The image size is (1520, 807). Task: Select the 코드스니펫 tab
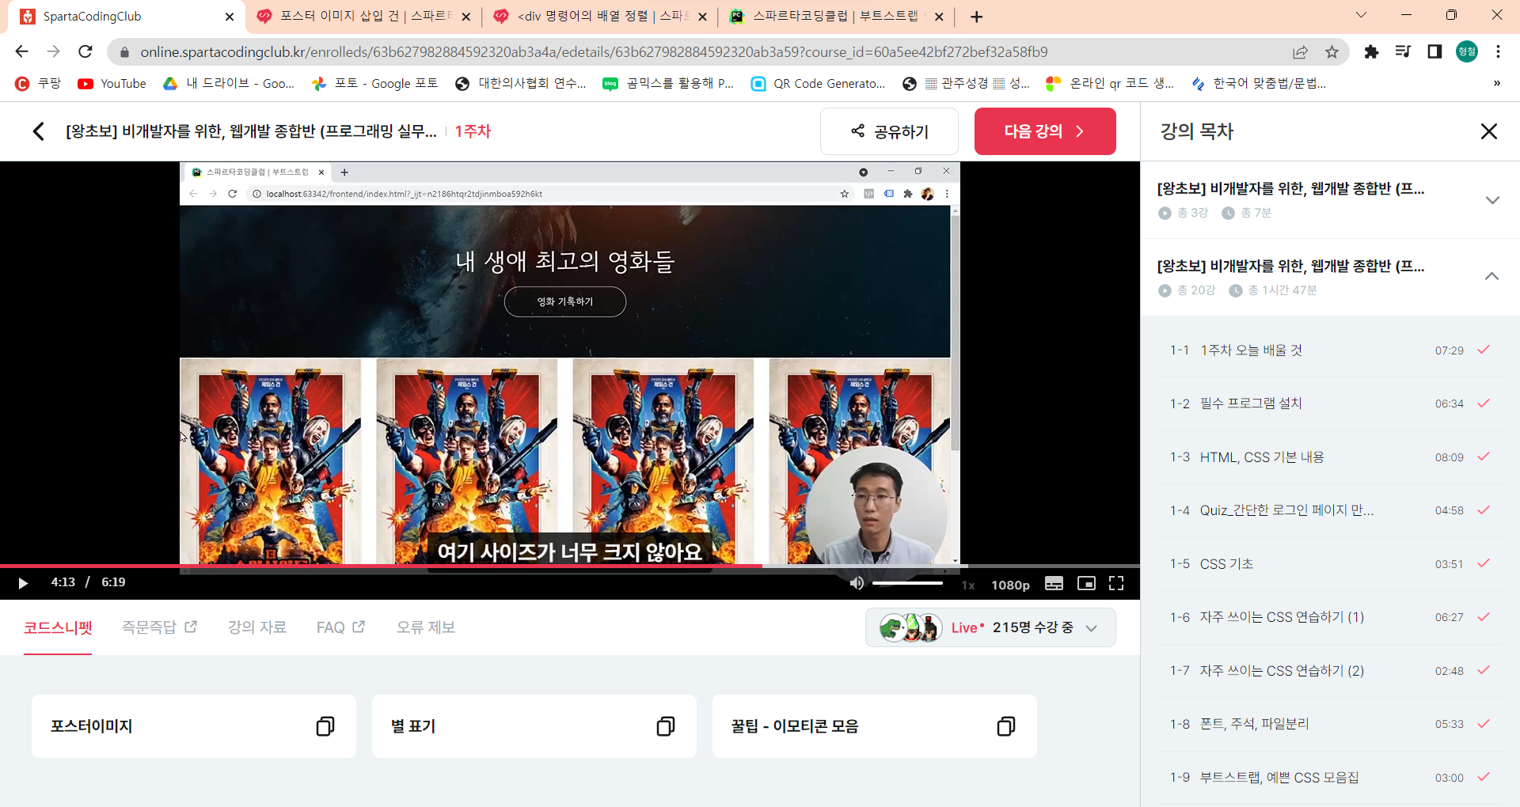coord(58,627)
